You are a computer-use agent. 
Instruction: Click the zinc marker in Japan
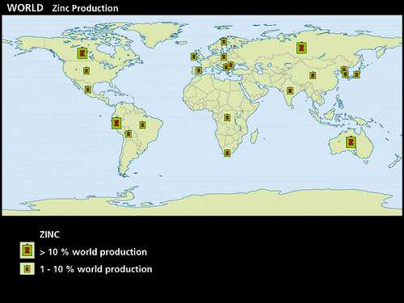[356, 74]
